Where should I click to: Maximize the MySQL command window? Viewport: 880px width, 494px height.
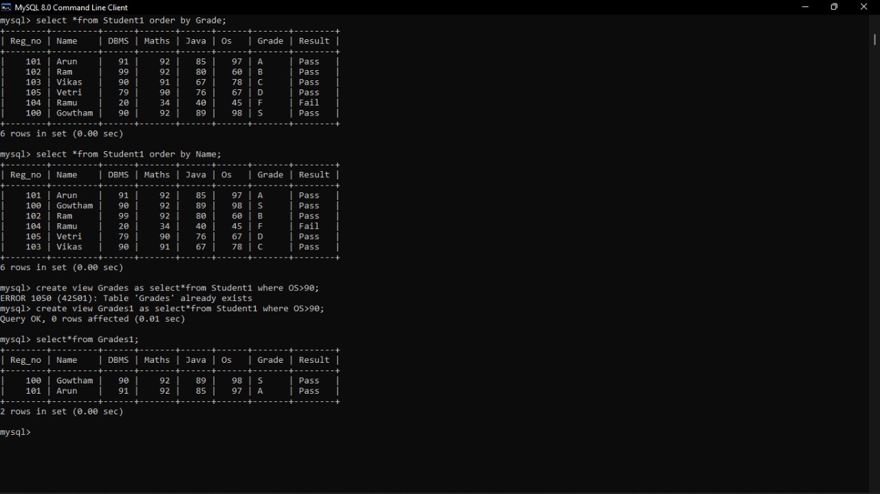point(834,7)
